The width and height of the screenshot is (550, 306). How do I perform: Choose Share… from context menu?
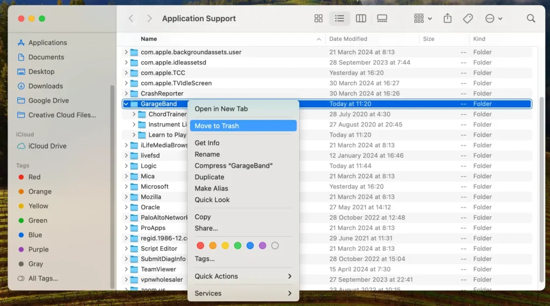tap(243, 228)
